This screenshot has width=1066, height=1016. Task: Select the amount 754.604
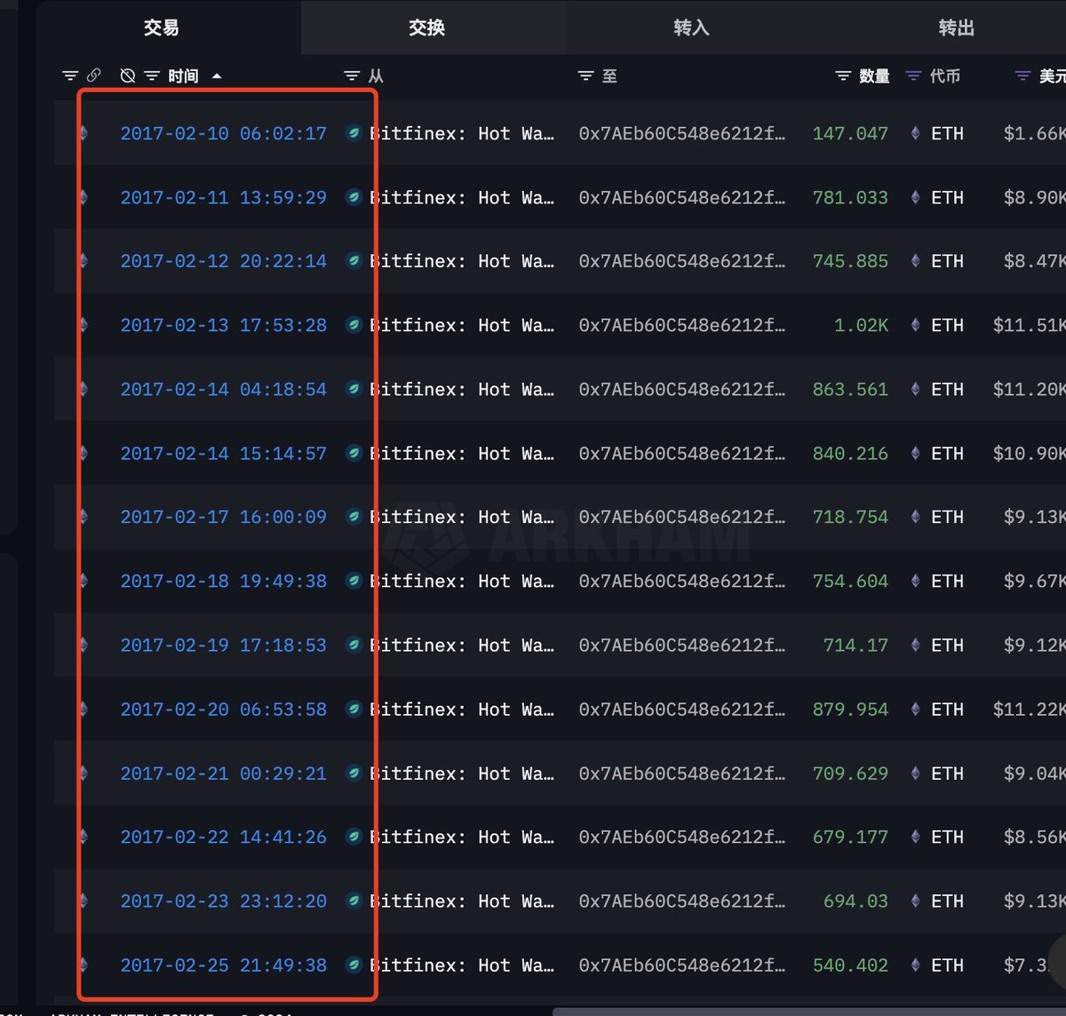click(x=850, y=581)
